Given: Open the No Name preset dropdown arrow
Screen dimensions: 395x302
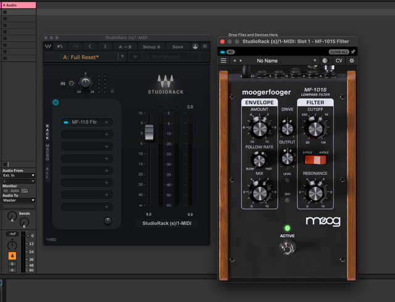Looking at the screenshot, I should coord(315,61).
